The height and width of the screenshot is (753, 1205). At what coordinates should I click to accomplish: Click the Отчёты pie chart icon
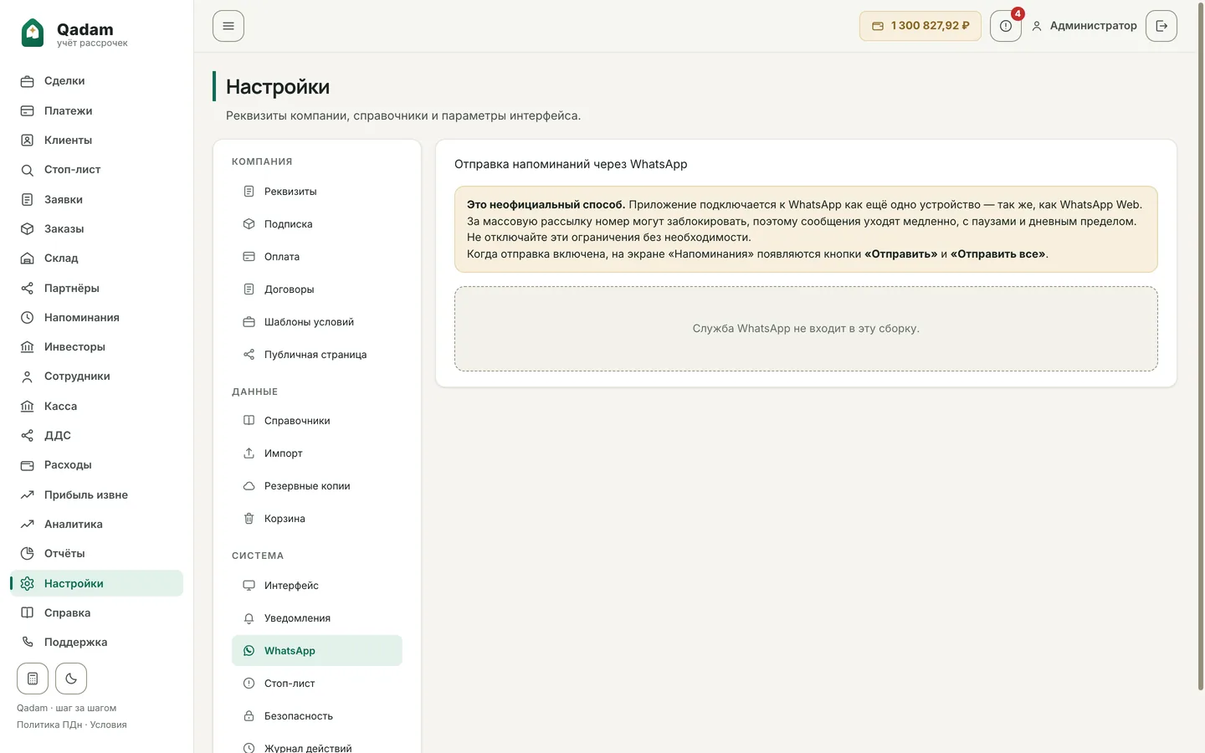[28, 554]
